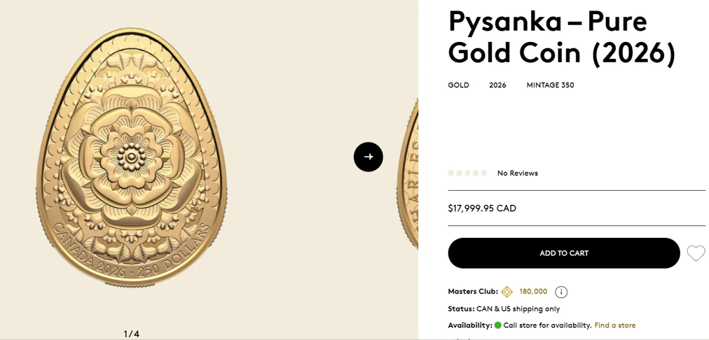Click the 1/4 image counter

[132, 334]
